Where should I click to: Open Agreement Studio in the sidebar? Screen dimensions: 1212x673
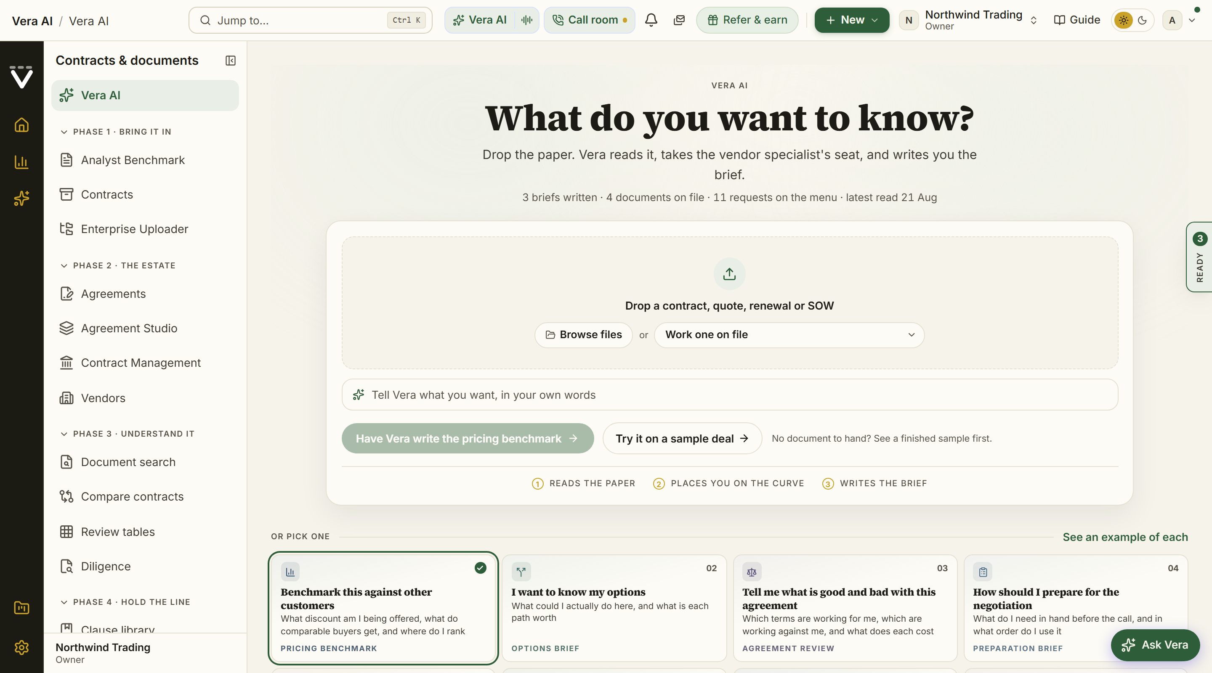[x=145, y=328]
